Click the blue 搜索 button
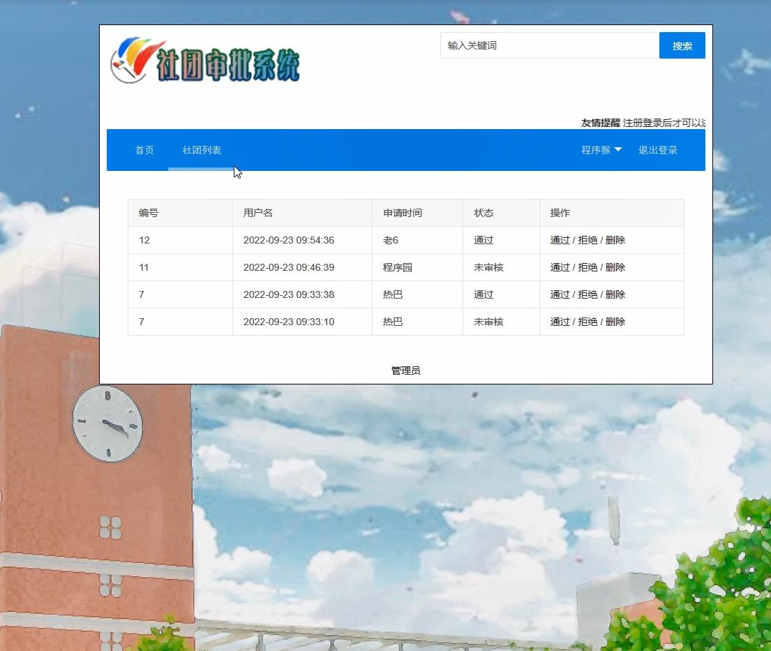Image resolution: width=771 pixels, height=651 pixels. pyautogui.click(x=682, y=45)
